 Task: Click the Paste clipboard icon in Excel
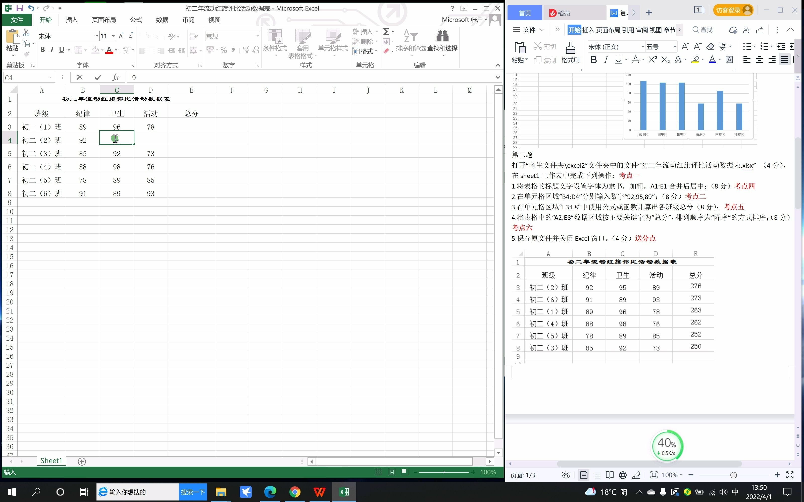[13, 36]
